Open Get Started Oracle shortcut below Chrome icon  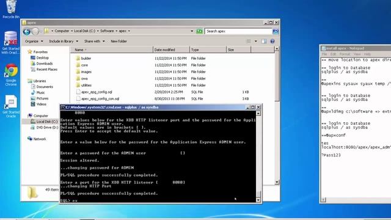tap(11, 106)
